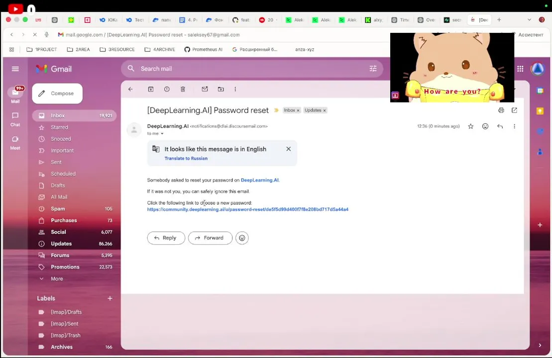
Task: Open the Google apps grid
Action: (x=520, y=69)
